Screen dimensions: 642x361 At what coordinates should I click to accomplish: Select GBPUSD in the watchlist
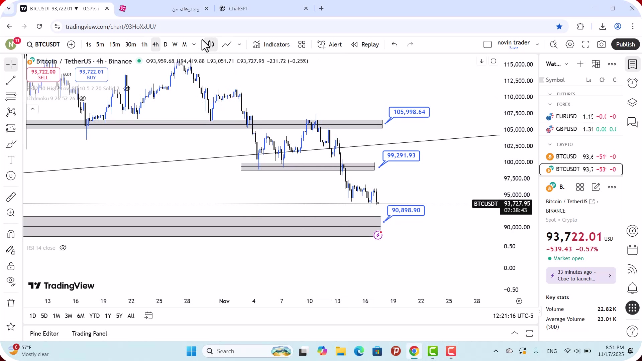[x=581, y=129]
